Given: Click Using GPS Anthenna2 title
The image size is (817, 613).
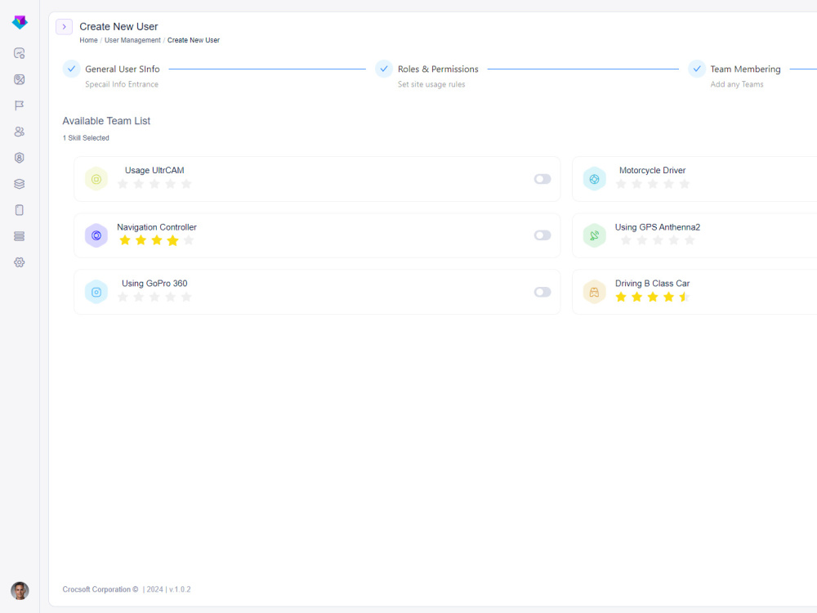Looking at the screenshot, I should [658, 227].
